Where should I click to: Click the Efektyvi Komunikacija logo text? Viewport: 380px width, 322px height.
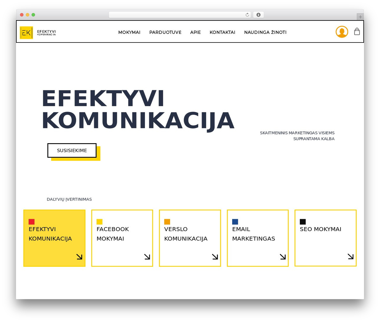[46, 33]
